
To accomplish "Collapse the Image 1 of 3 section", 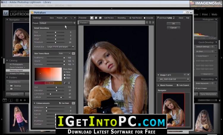I will 158,75.
